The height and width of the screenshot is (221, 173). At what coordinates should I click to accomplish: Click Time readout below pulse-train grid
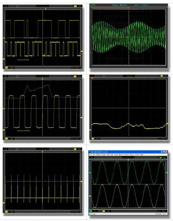coord(75,68)
